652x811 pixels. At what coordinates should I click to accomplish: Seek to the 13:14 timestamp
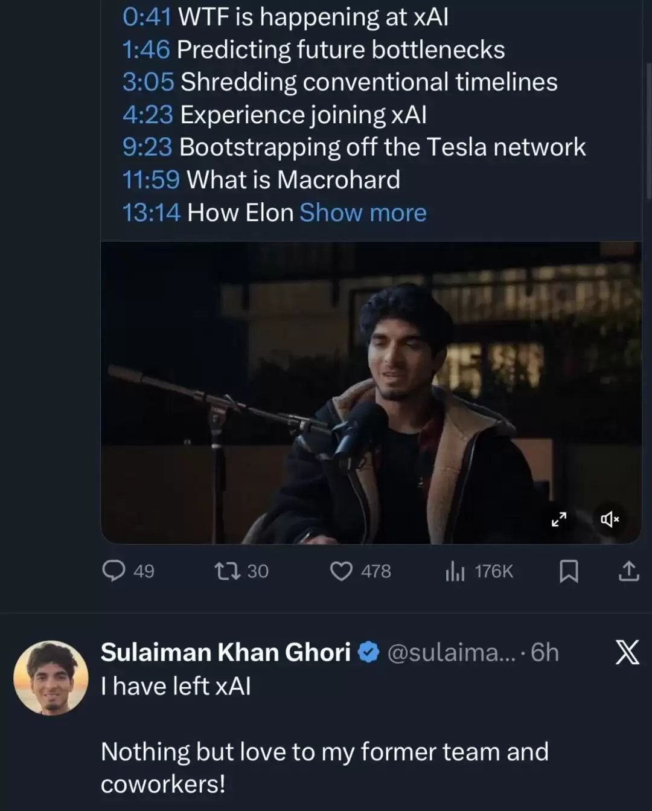click(x=151, y=213)
